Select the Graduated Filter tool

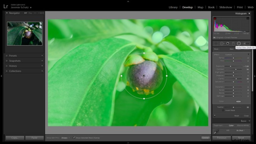click(x=233, y=44)
